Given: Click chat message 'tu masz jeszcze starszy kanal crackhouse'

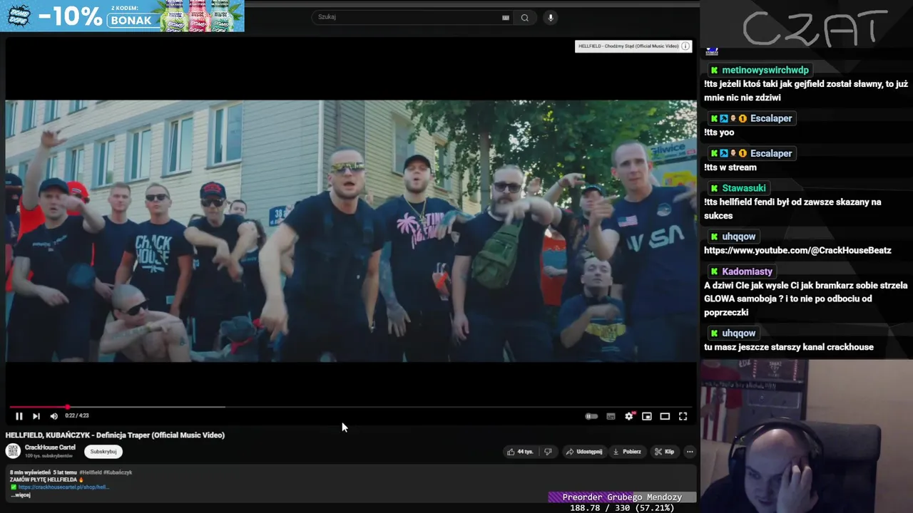Looking at the screenshot, I should 789,348.
